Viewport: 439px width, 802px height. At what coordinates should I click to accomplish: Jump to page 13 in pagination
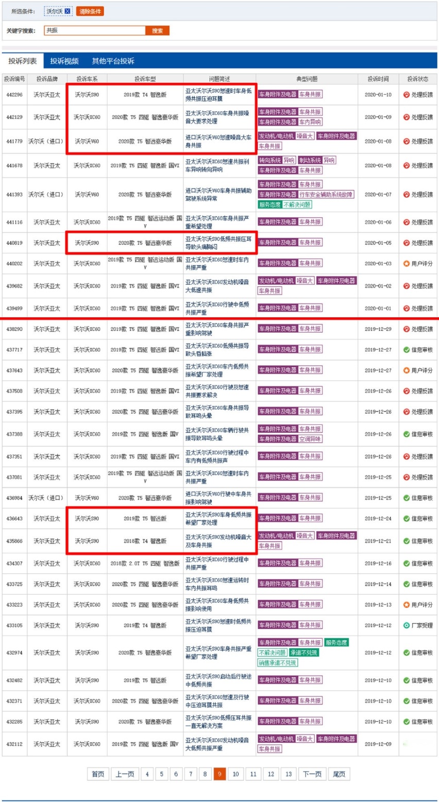[289, 774]
